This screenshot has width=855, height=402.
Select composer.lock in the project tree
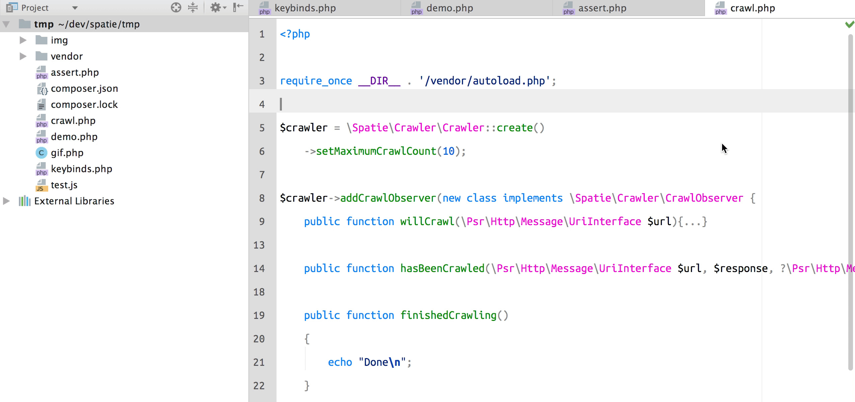point(84,105)
